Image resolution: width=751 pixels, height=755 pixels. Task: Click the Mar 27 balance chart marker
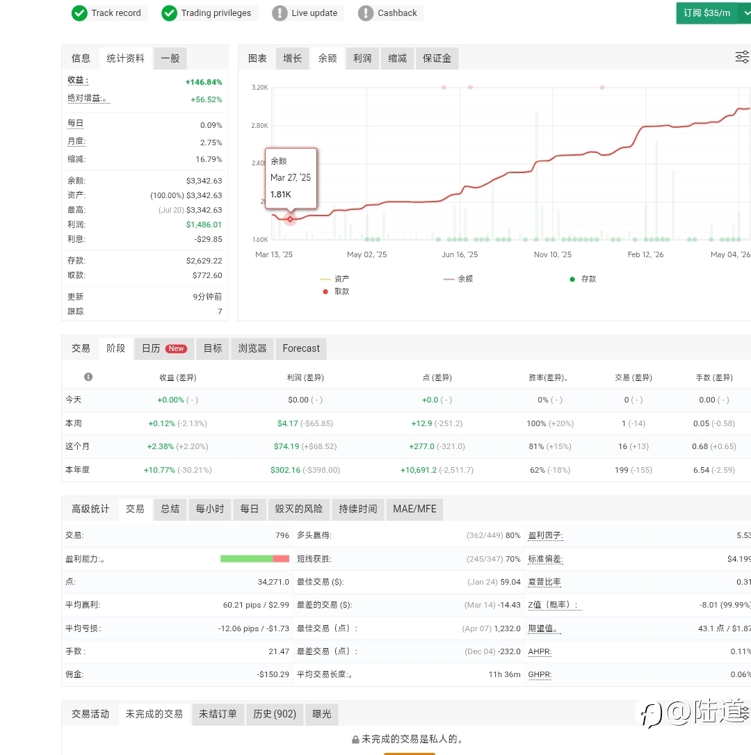click(x=290, y=219)
